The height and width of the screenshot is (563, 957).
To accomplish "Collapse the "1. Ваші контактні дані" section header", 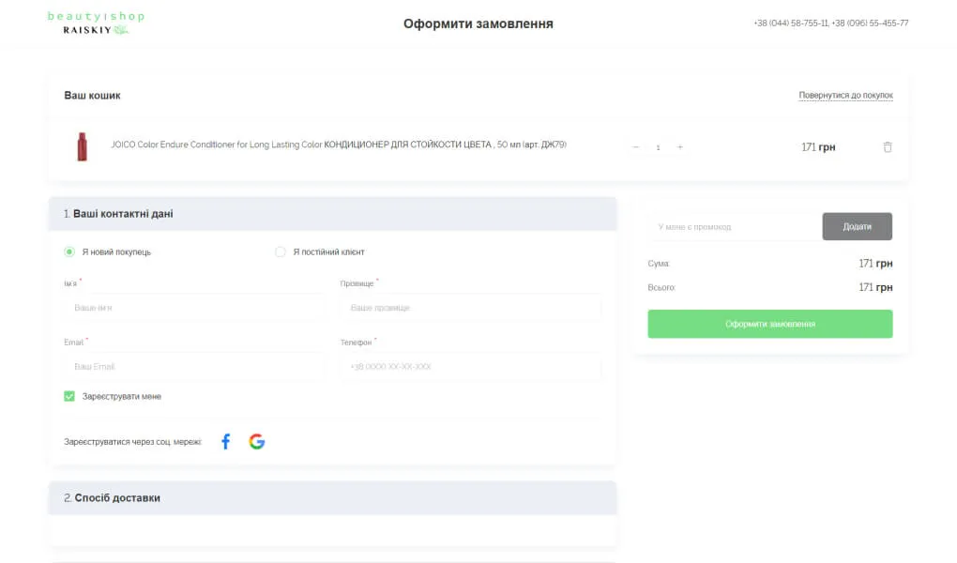I will tap(333, 214).
